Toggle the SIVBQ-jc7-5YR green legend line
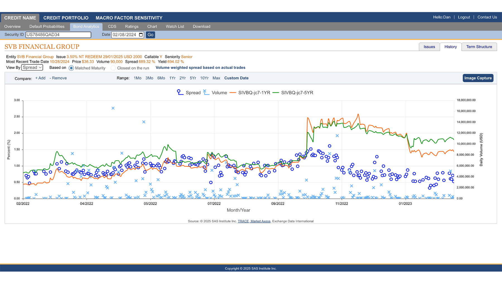This screenshot has height=282, width=502. [x=276, y=93]
